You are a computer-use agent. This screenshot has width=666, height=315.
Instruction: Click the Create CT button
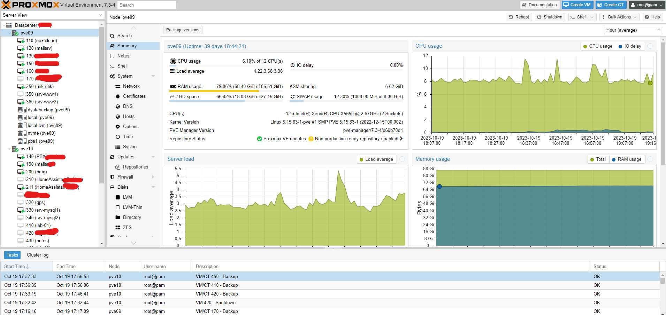[x=611, y=5]
